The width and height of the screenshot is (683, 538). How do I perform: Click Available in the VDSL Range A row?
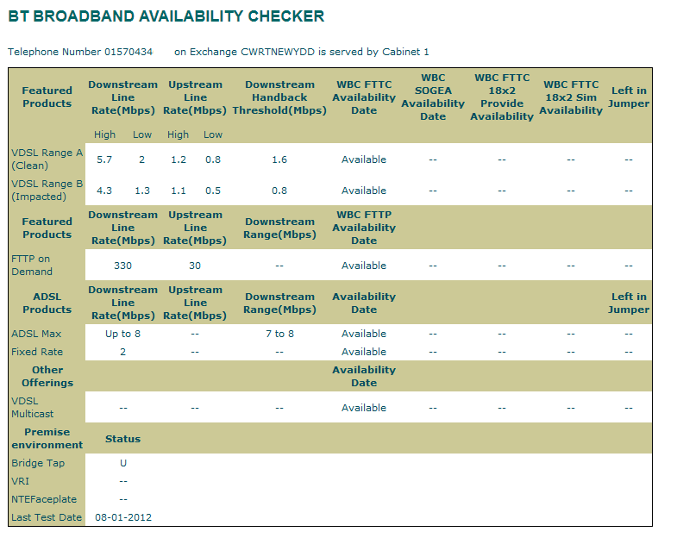(x=364, y=160)
